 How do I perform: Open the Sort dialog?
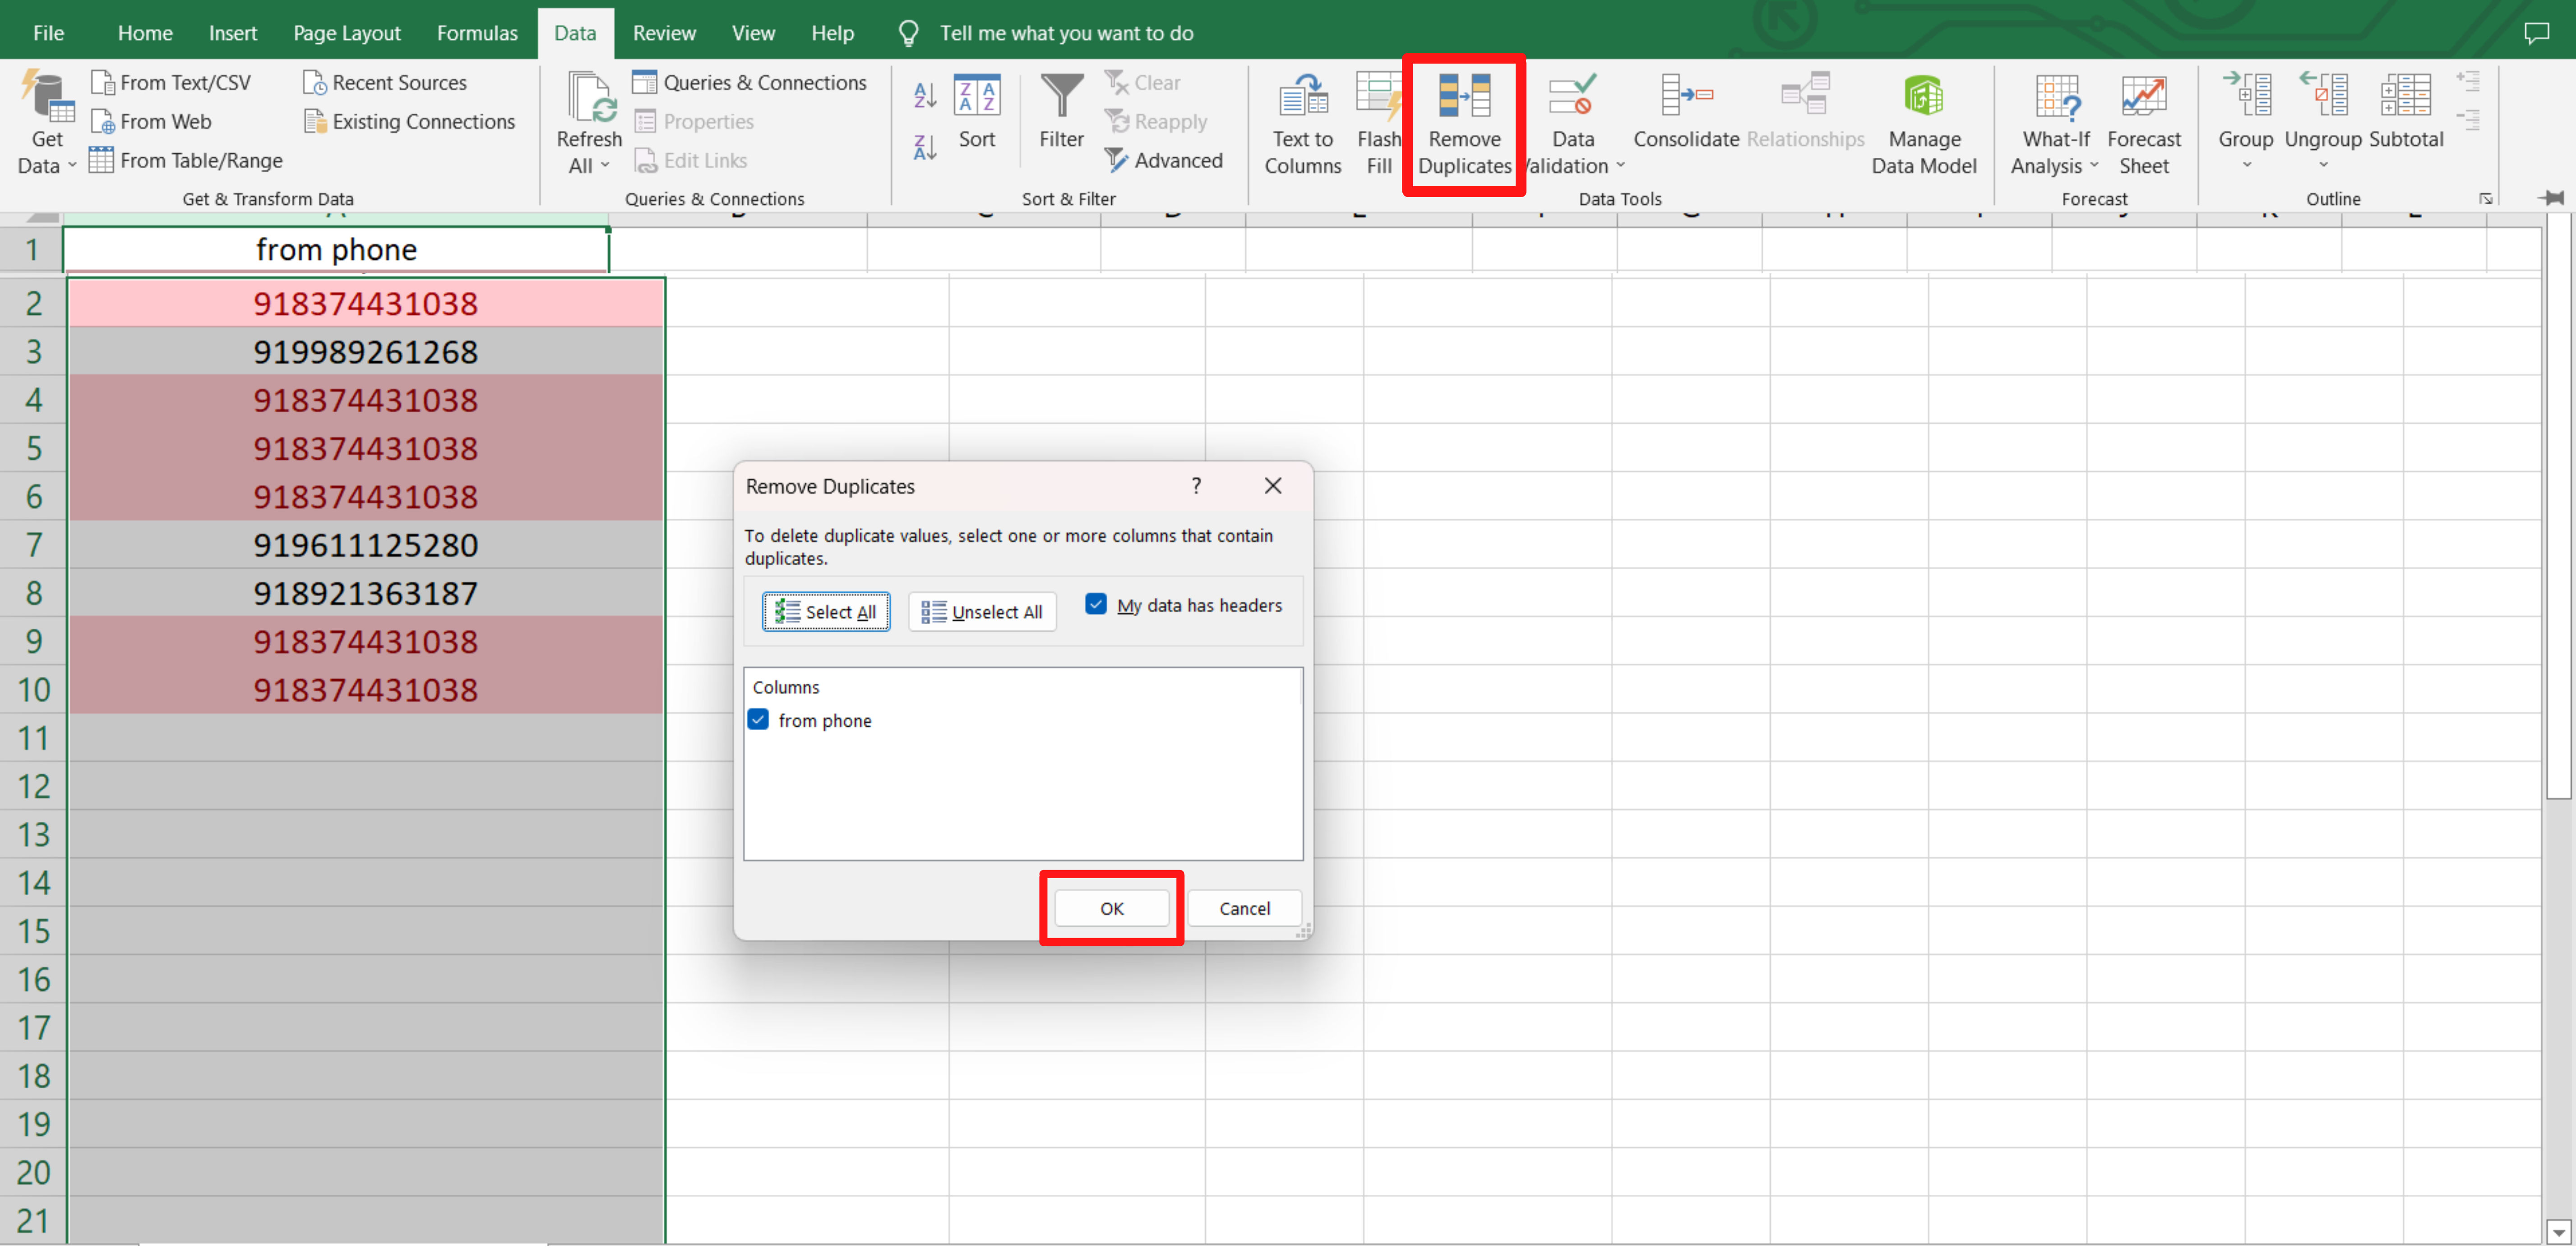977,112
